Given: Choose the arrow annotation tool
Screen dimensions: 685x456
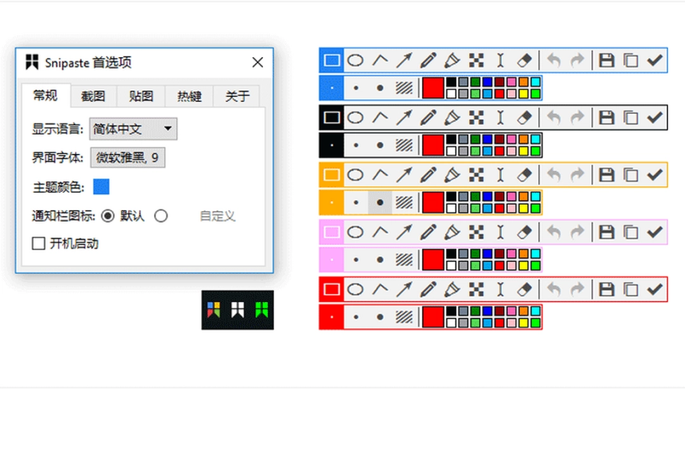Looking at the screenshot, I should click(x=403, y=60).
